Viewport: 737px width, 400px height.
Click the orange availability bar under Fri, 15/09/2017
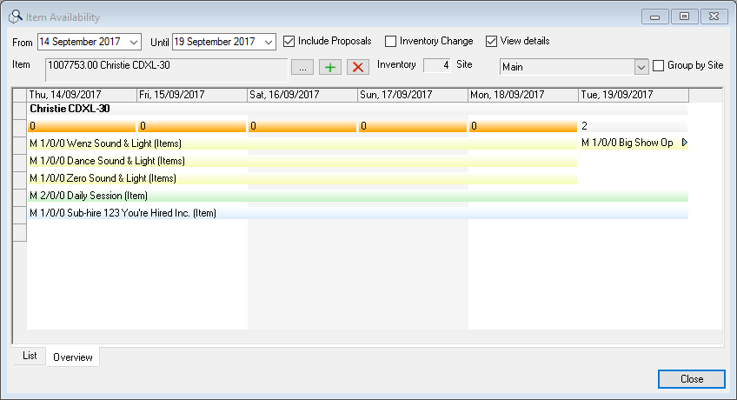(192, 126)
